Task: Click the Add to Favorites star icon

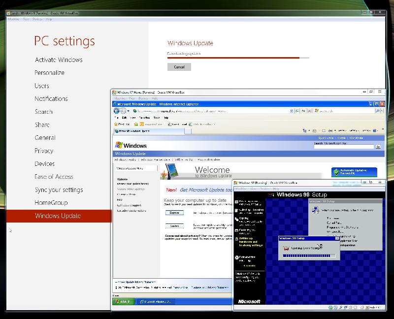Action: tap(136, 124)
